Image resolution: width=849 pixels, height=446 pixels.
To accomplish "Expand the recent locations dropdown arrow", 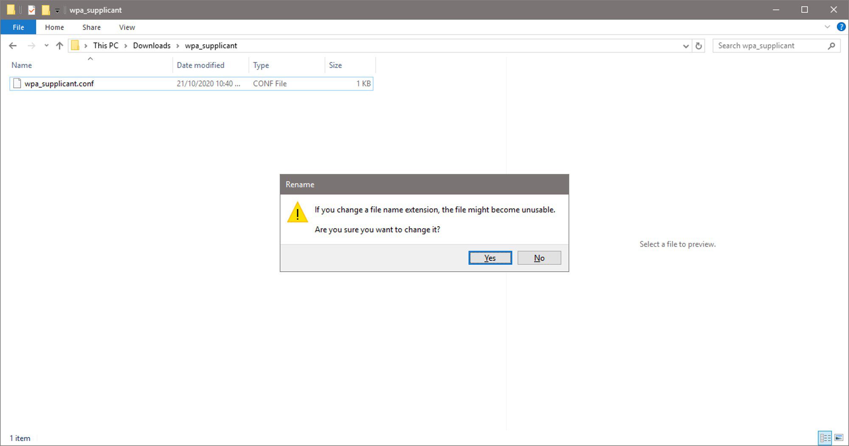I will point(46,46).
